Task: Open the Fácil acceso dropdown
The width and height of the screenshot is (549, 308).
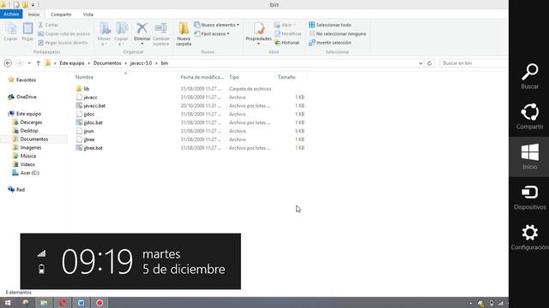Action: click(212, 34)
